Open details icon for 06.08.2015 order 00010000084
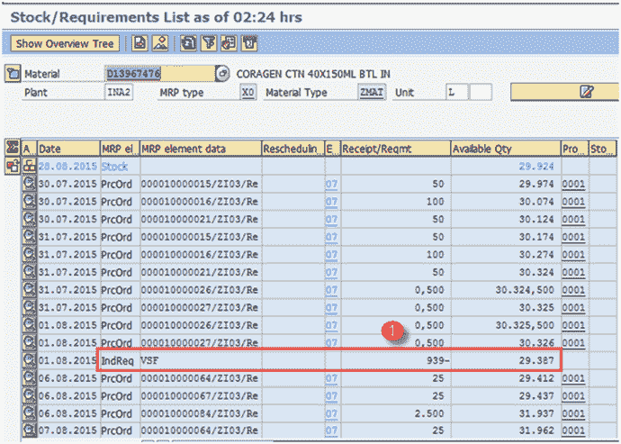 pos(29,413)
